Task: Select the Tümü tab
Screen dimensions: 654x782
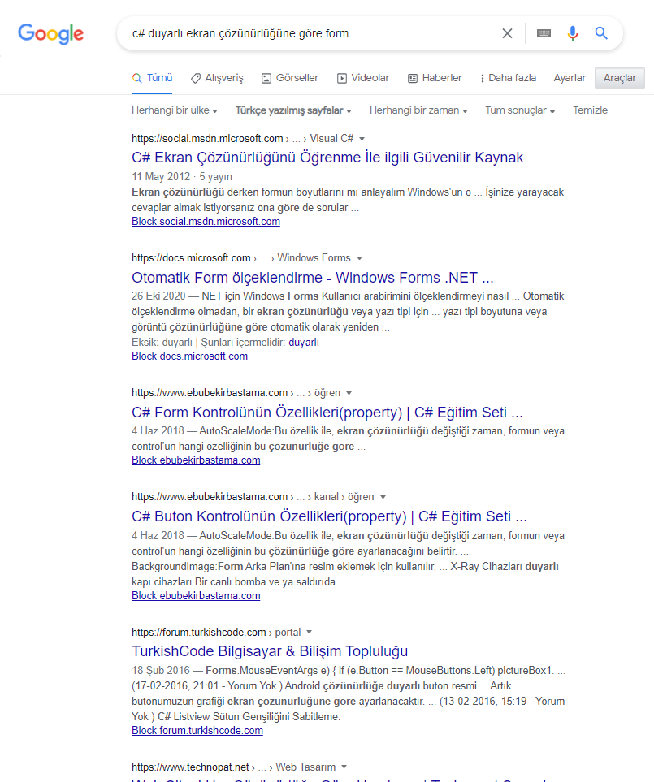Action: pyautogui.click(x=152, y=78)
